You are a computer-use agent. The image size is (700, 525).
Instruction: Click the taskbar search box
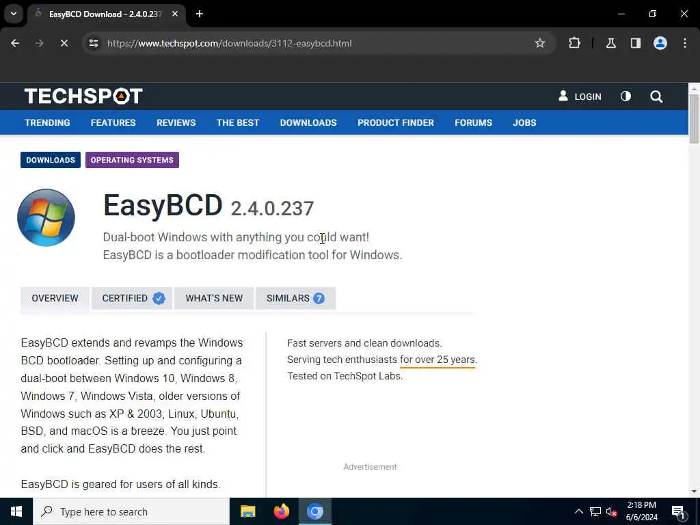point(131,511)
